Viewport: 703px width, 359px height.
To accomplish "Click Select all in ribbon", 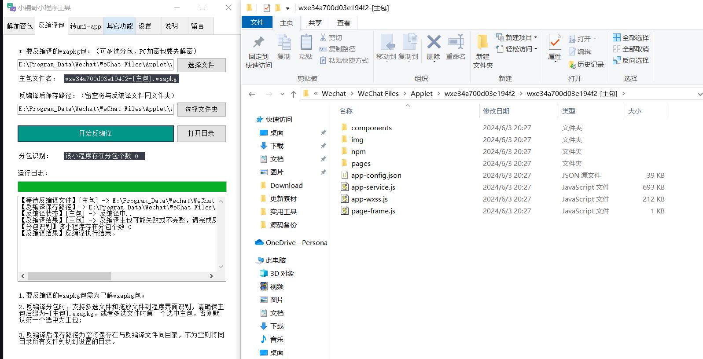I will tap(631, 38).
